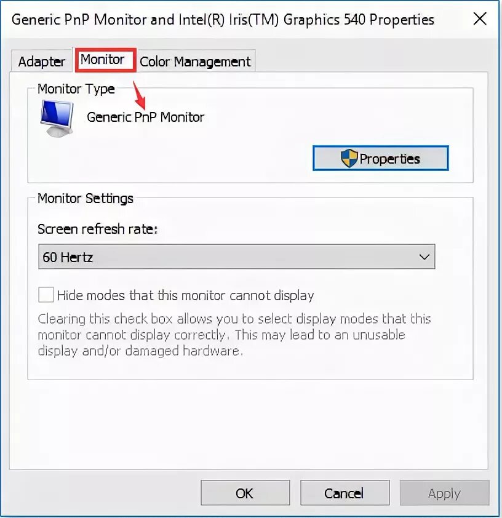Click the UAC shield icon on Properties button

[x=349, y=158]
